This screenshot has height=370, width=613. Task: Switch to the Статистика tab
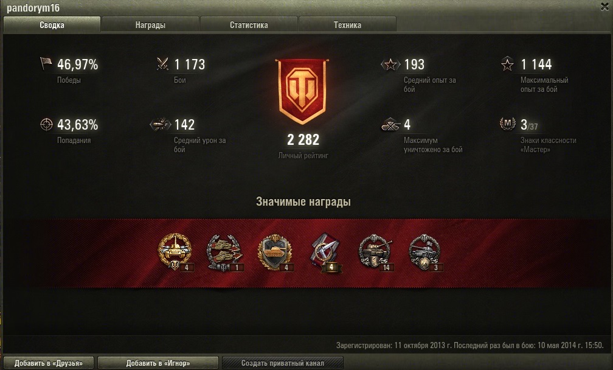click(249, 24)
